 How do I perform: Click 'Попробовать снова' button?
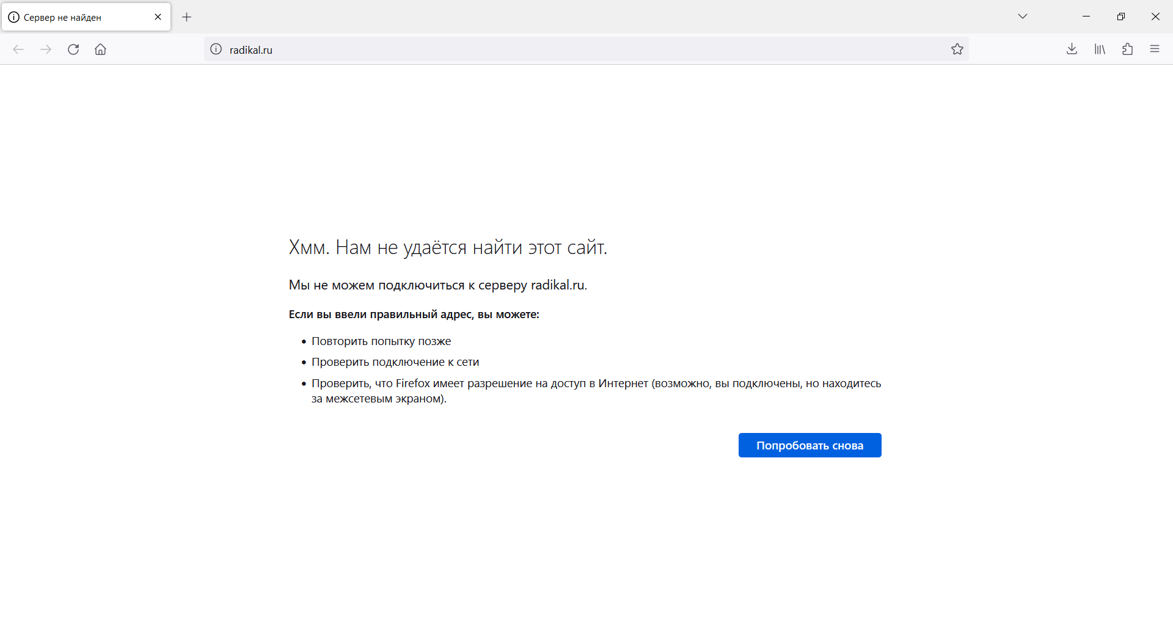[809, 445]
